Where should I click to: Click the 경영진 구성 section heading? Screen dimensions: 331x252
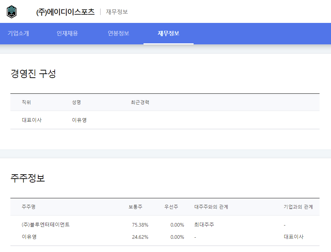pos(33,74)
